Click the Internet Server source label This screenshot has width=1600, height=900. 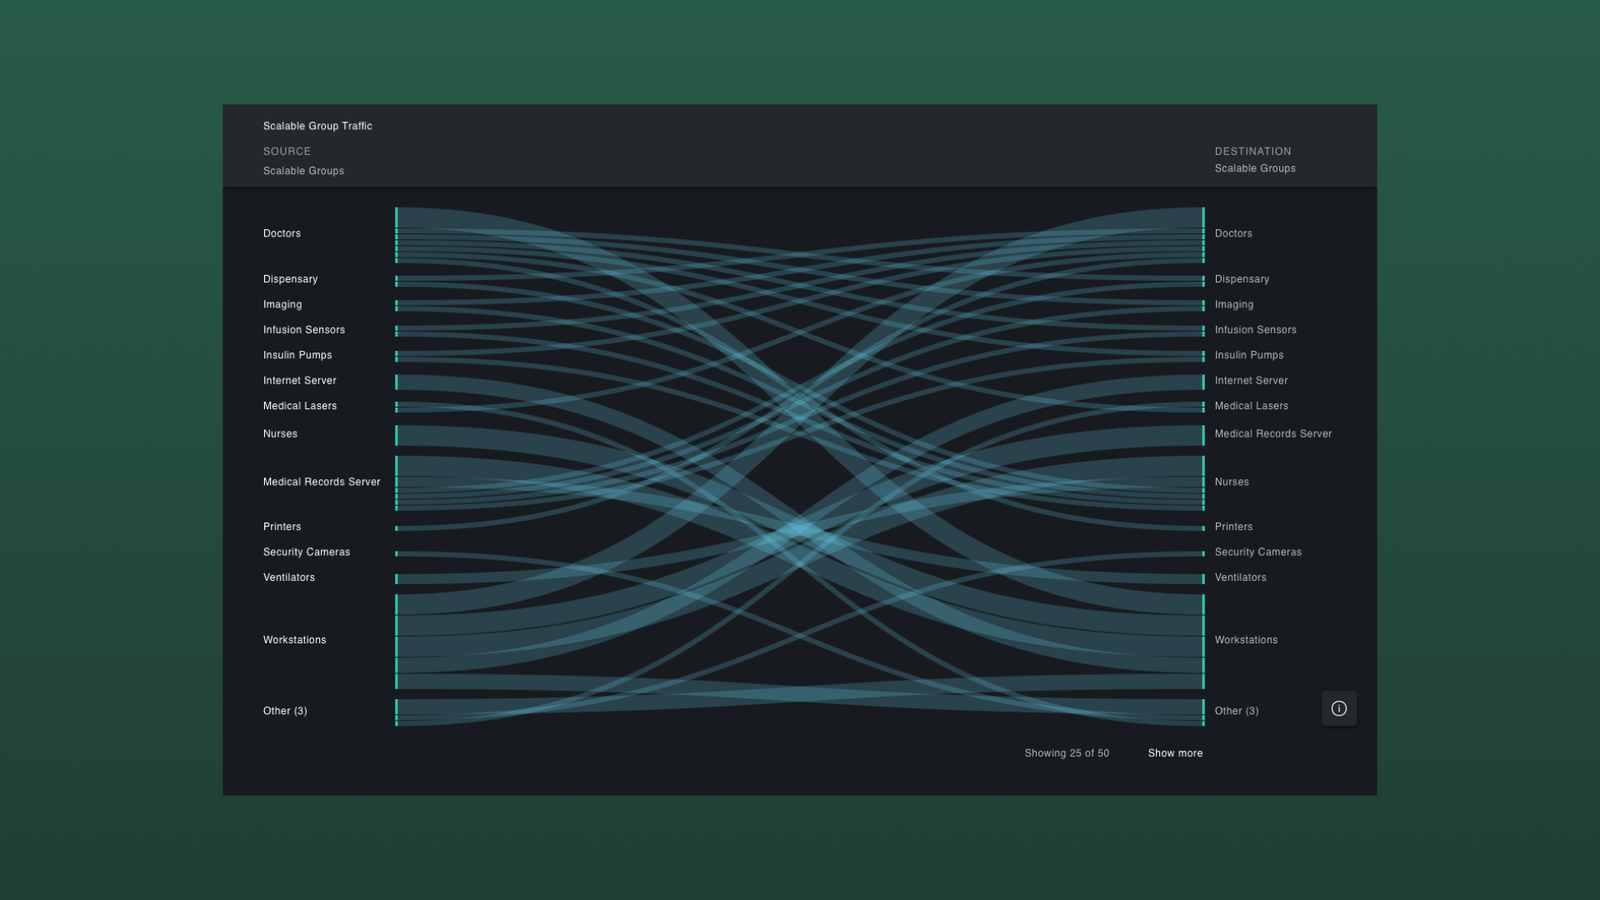(299, 381)
